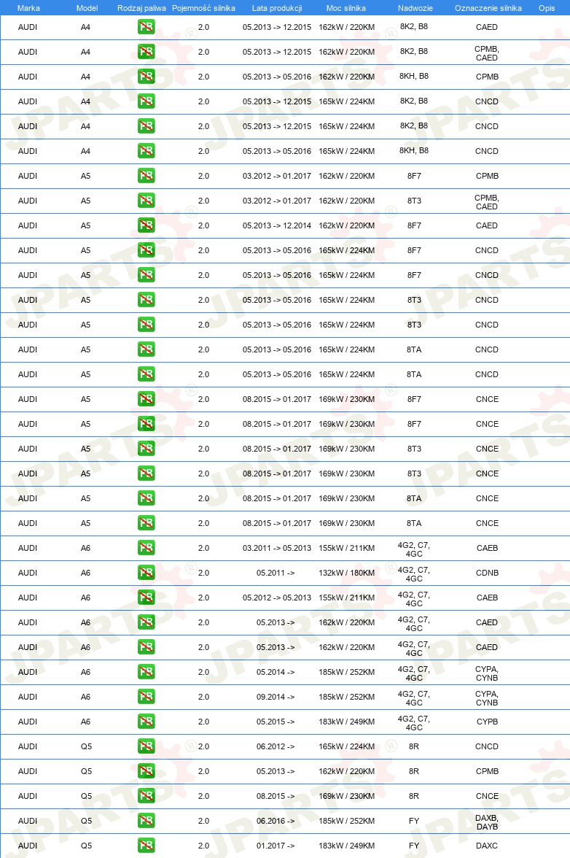Click the 09.2014 -> production date cell
The image size is (570, 858).
pyautogui.click(x=276, y=697)
